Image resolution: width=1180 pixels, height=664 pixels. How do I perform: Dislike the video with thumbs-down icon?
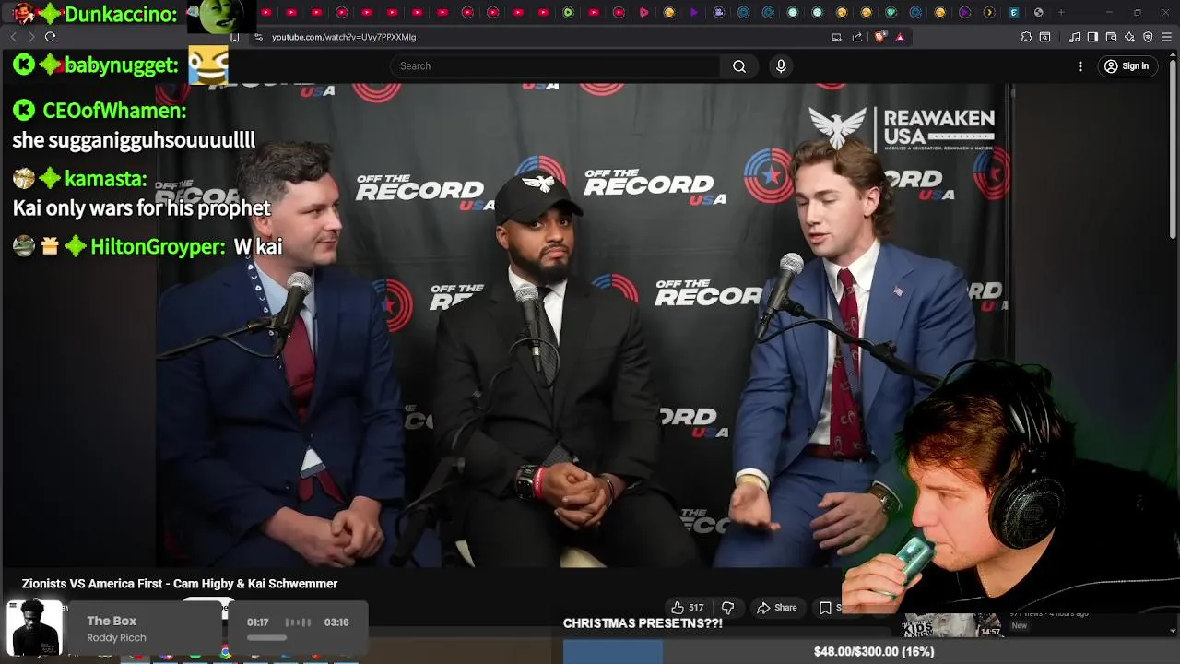coord(727,608)
